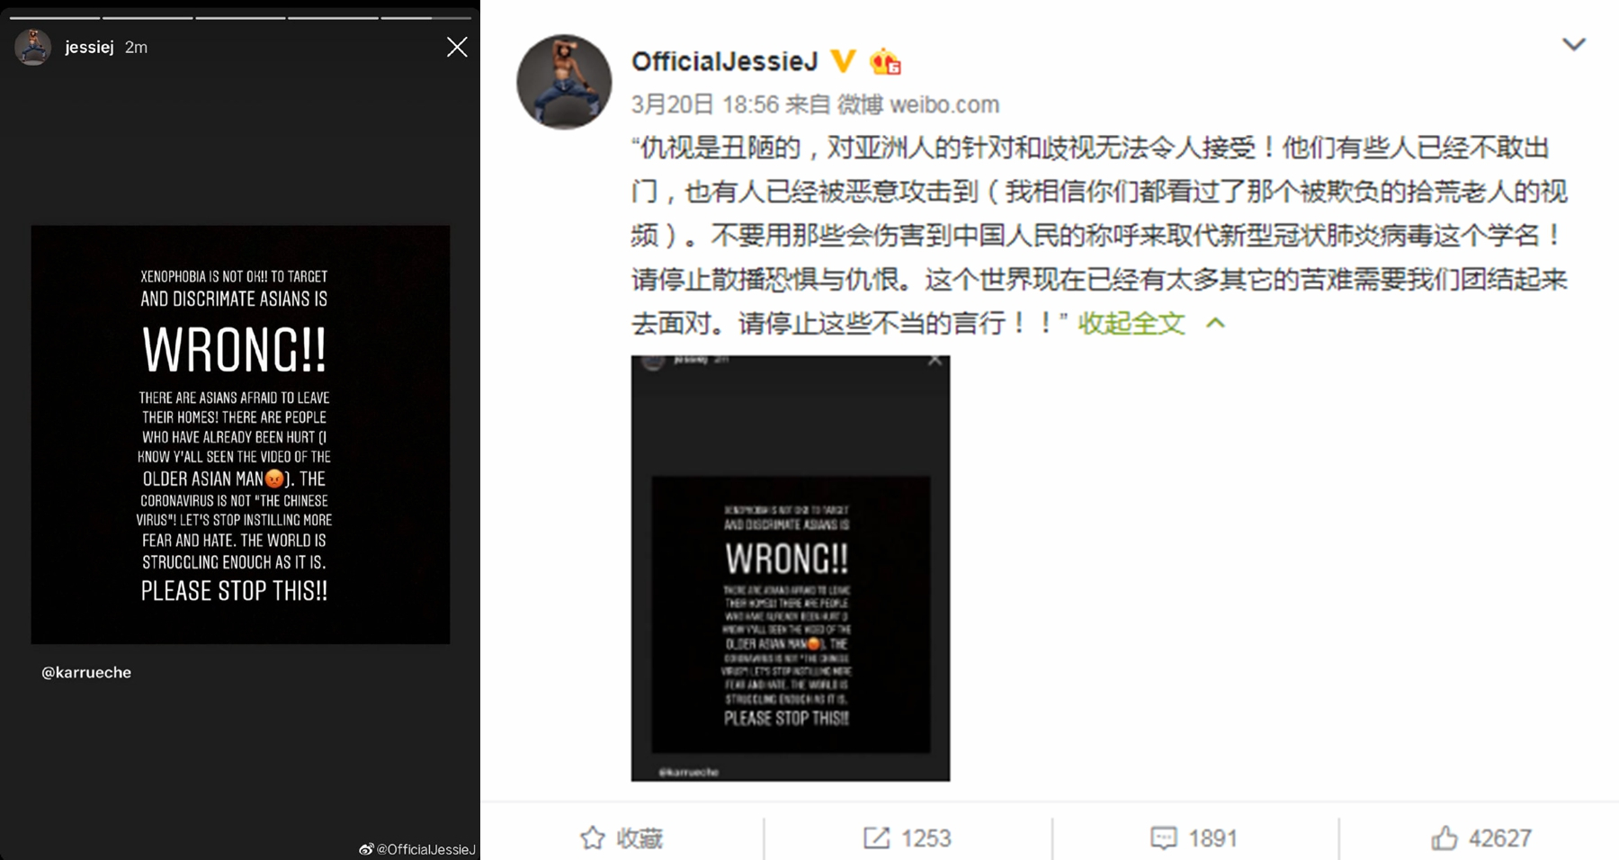This screenshot has height=860, width=1619.
Task: Open comments showing 1891 replies
Action: 1194,838
